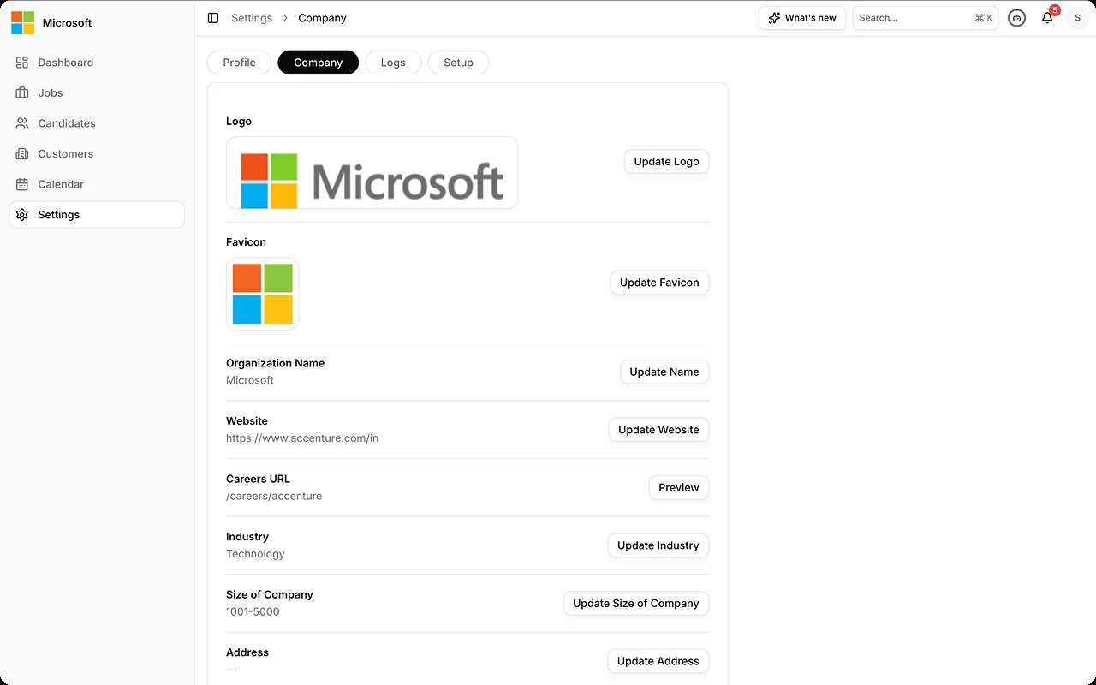The image size is (1096, 685).
Task: Open the user avatar S menu
Action: point(1077,18)
